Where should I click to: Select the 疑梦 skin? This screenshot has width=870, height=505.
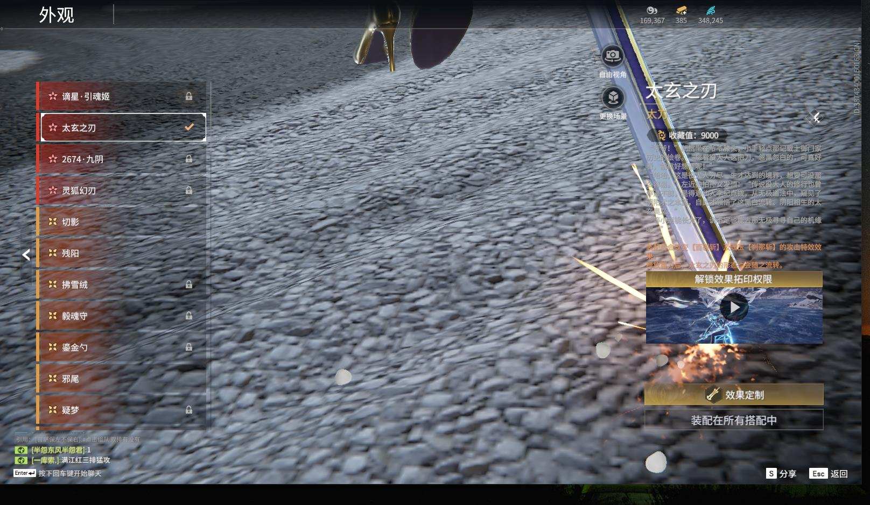[122, 410]
